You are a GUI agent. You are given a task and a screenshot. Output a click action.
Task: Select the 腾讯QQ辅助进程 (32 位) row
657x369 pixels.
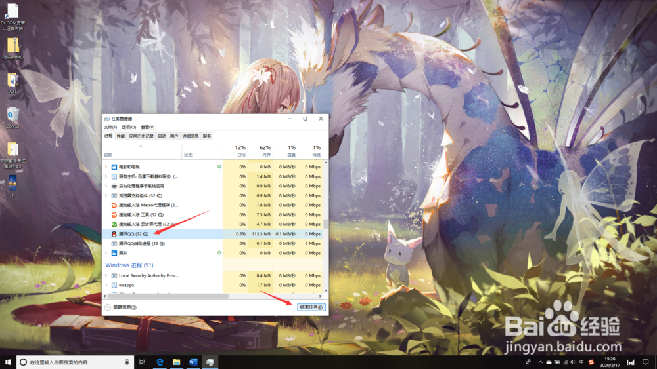(212, 243)
